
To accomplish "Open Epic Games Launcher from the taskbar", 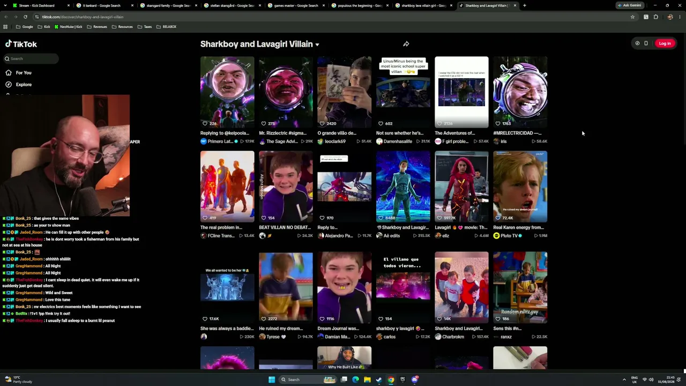I will (x=402, y=380).
